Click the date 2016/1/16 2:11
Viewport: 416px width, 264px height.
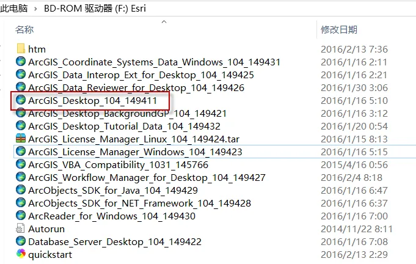[x=354, y=62]
